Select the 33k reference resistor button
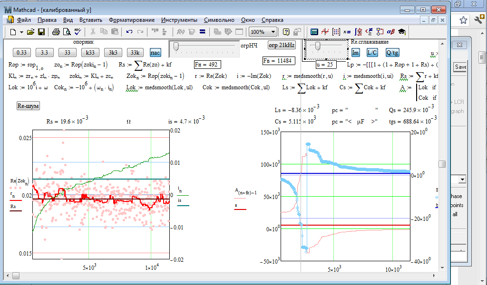The height and width of the screenshot is (285, 487). click(135, 52)
